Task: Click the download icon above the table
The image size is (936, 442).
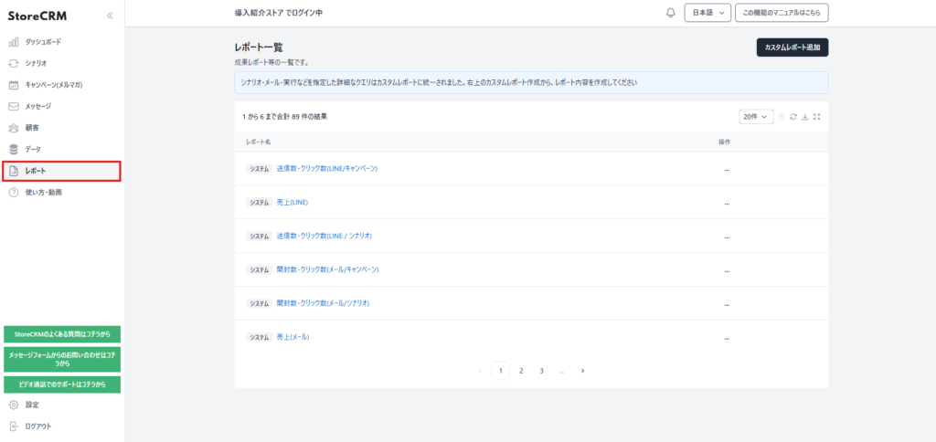Action: click(x=805, y=117)
